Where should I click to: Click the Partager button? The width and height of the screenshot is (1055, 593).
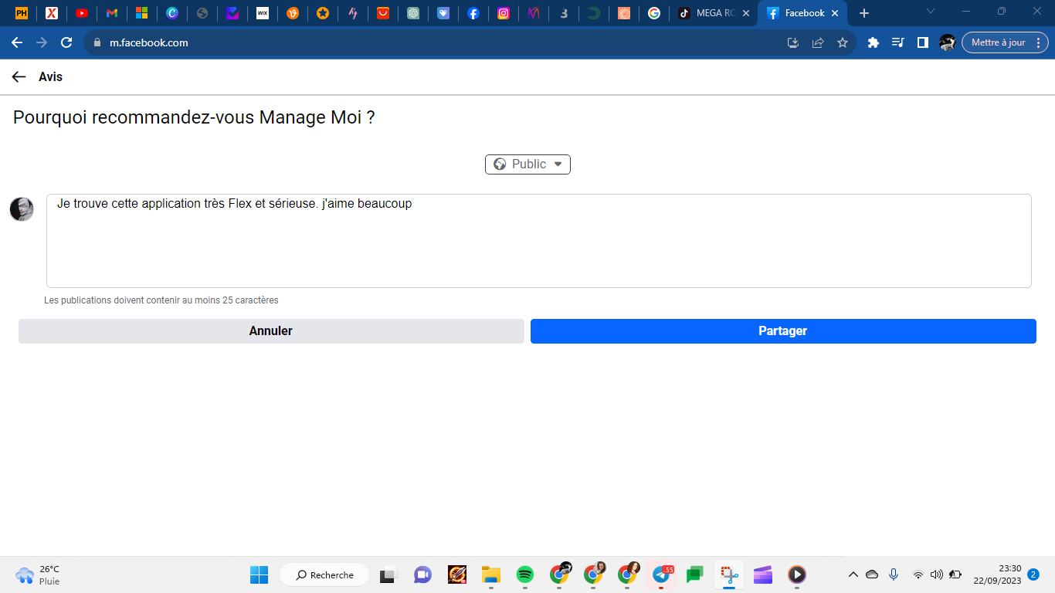tap(782, 331)
